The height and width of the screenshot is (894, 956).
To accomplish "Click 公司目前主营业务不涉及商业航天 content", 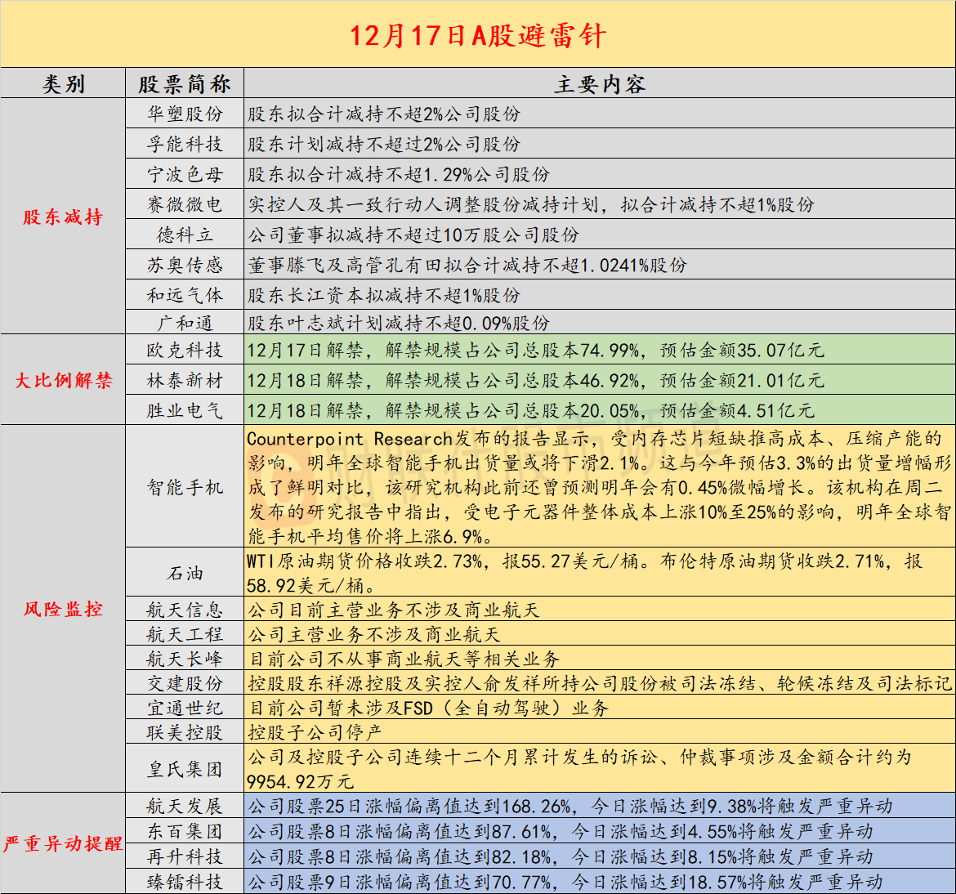I will pos(600,610).
